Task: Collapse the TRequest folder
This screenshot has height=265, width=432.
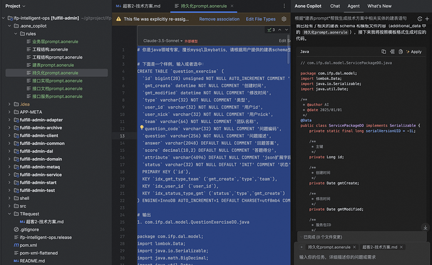Action: pyautogui.click(x=9, y=214)
